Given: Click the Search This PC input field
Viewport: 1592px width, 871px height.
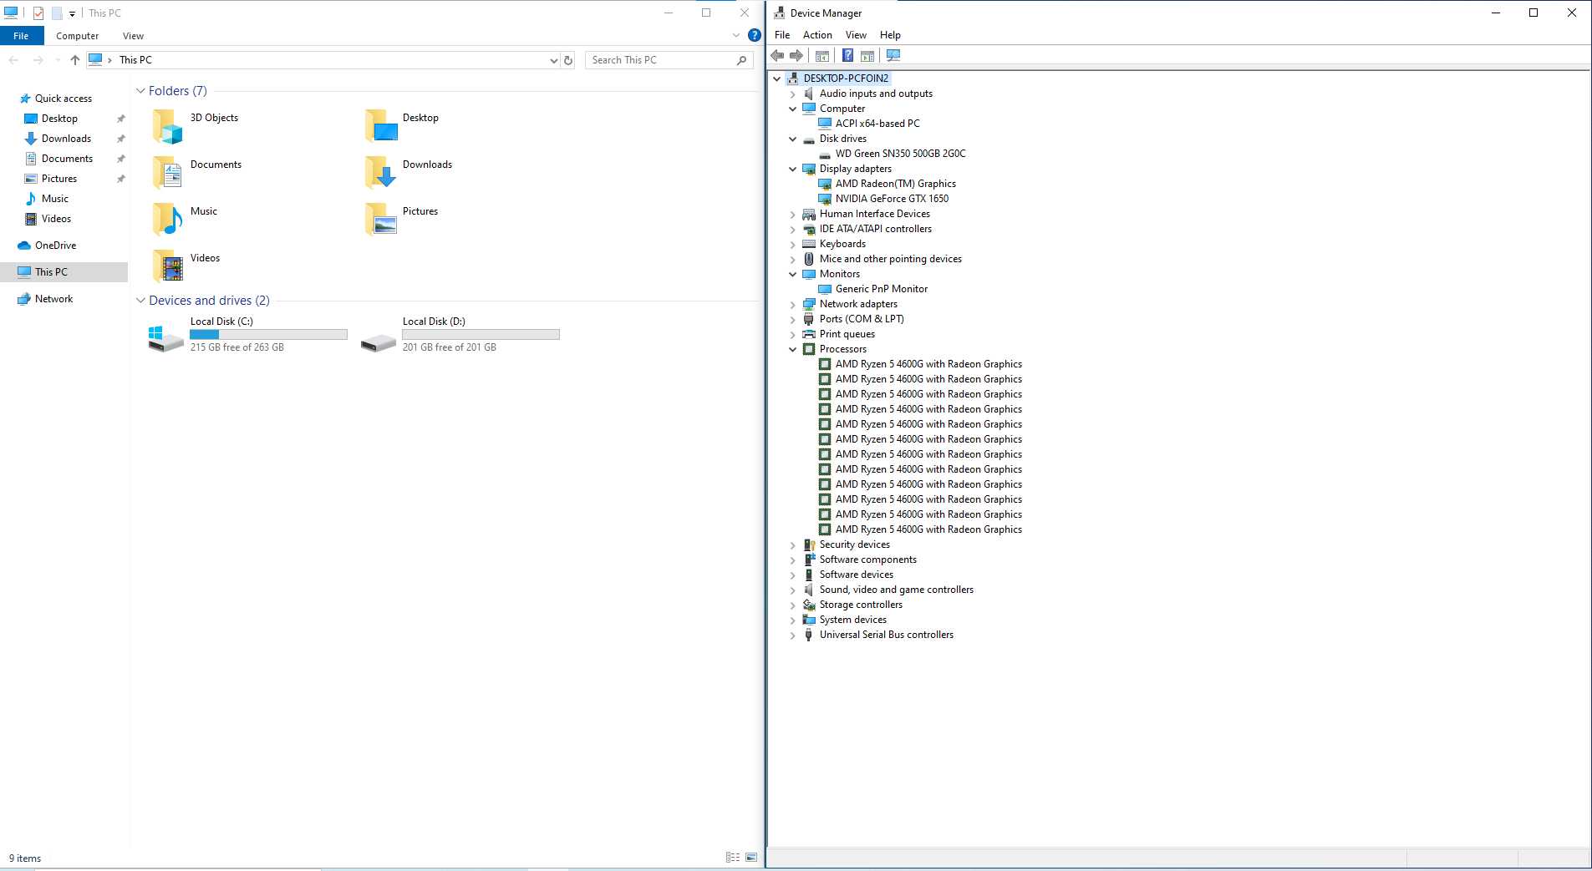Looking at the screenshot, I should [660, 60].
